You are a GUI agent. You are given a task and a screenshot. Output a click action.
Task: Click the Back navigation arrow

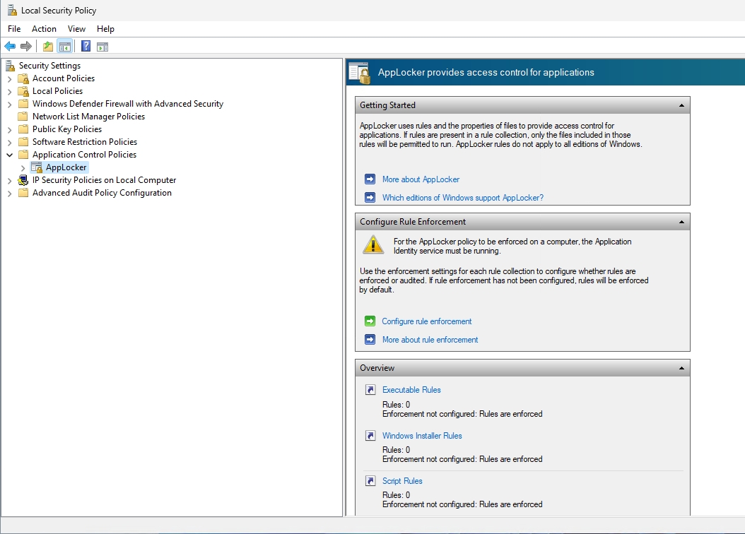(10, 46)
